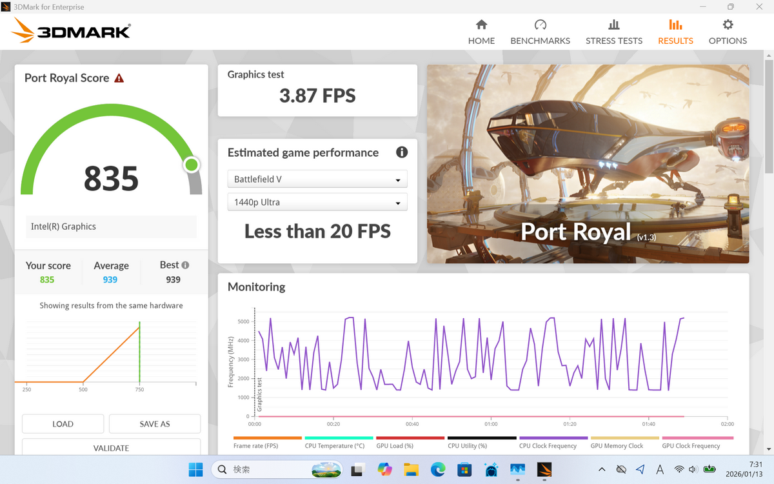This screenshot has height=484, width=774.
Task: Click the info icon beside Best
Action: tap(185, 265)
